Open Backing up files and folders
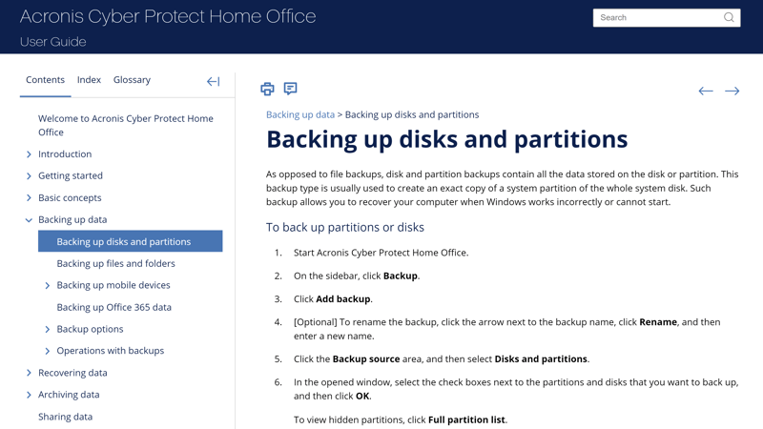 [x=115, y=264]
